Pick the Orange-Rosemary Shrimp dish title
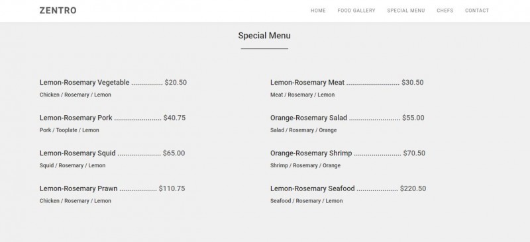Image resolution: width=530 pixels, height=242 pixels. [311, 153]
